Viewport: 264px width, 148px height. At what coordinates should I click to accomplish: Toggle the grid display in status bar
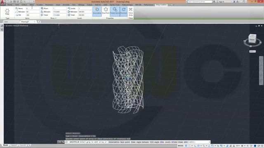point(186,146)
